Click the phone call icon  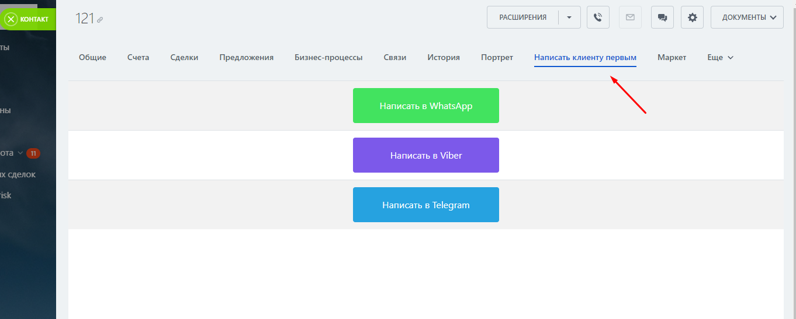pos(598,17)
